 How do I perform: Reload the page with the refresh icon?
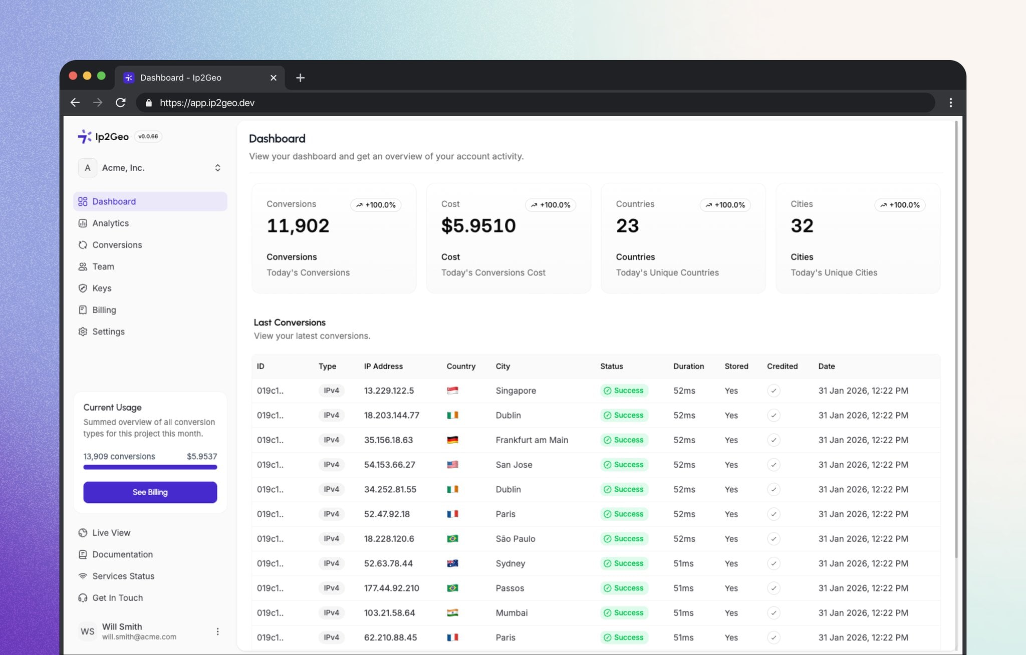pos(121,103)
